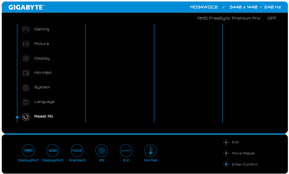Select the SDR status icon

52,151
